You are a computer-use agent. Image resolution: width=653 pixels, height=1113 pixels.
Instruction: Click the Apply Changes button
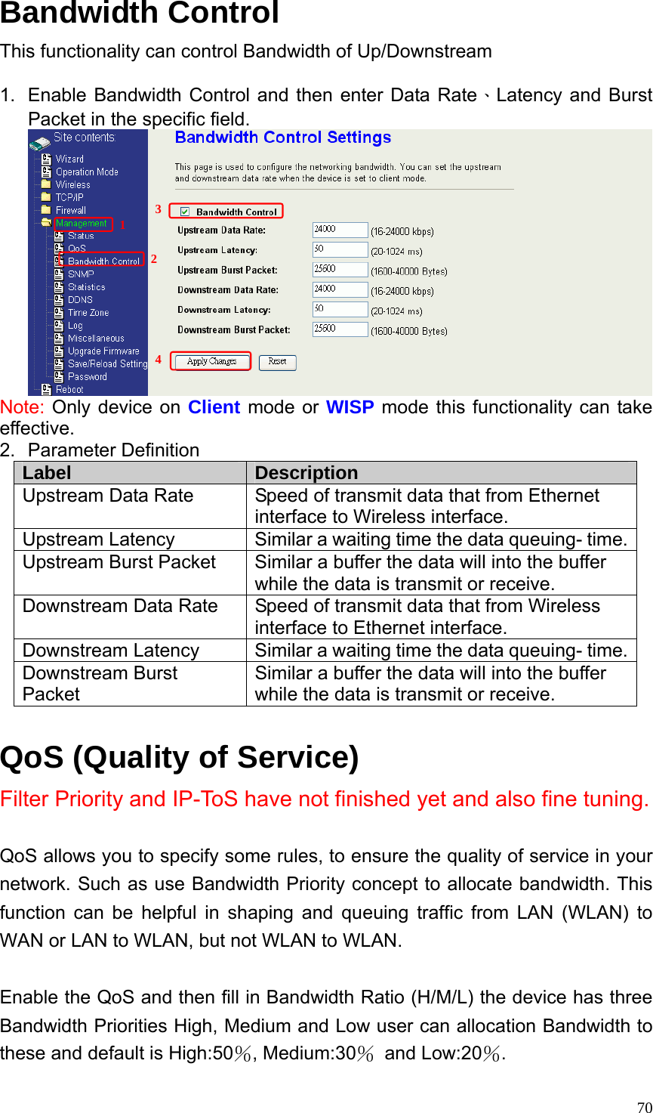point(211,361)
